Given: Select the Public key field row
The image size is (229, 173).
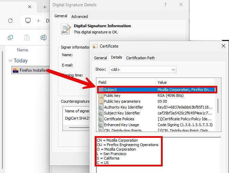Looking at the screenshot, I should pos(112,95).
